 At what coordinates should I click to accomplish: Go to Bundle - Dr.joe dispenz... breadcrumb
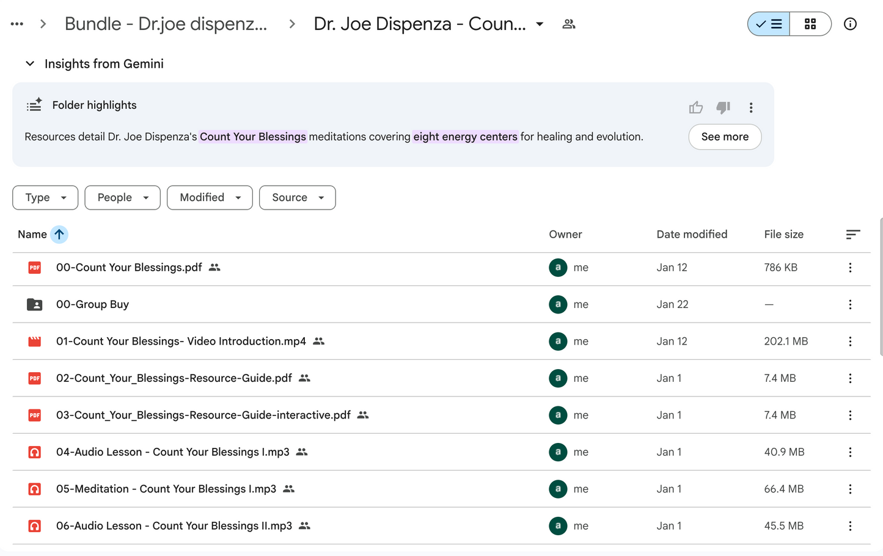pos(166,24)
